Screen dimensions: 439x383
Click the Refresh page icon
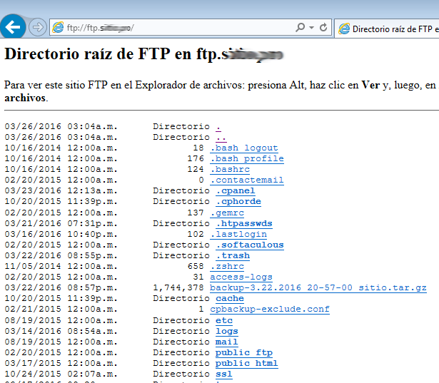click(x=324, y=28)
